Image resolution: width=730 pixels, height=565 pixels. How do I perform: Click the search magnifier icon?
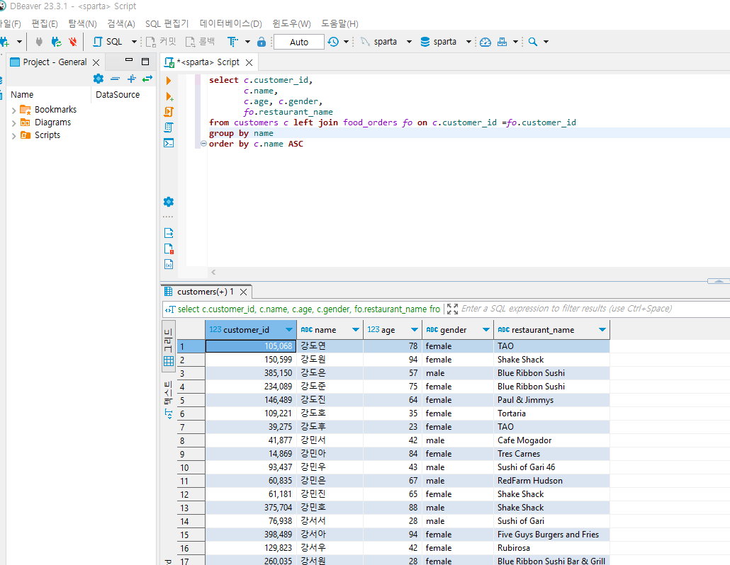click(x=533, y=42)
